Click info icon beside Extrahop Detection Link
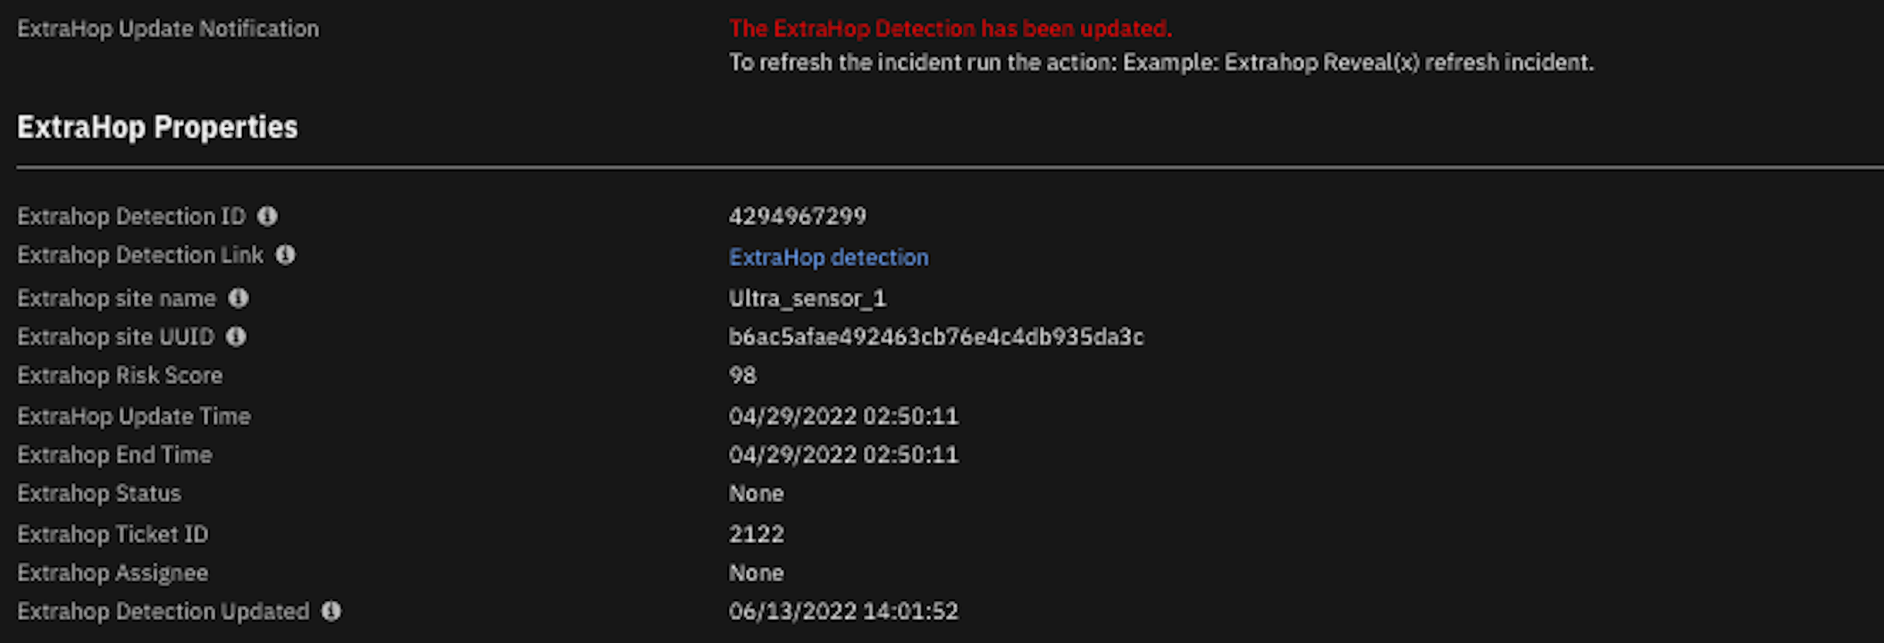 [x=285, y=255]
